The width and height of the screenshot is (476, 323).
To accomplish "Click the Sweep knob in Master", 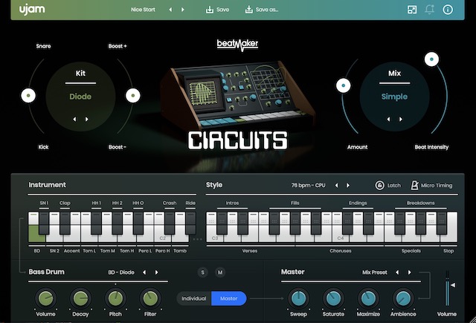I will (x=298, y=298).
